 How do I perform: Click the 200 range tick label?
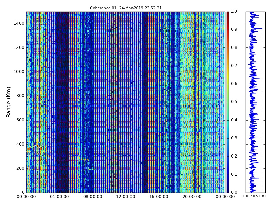click(20, 168)
